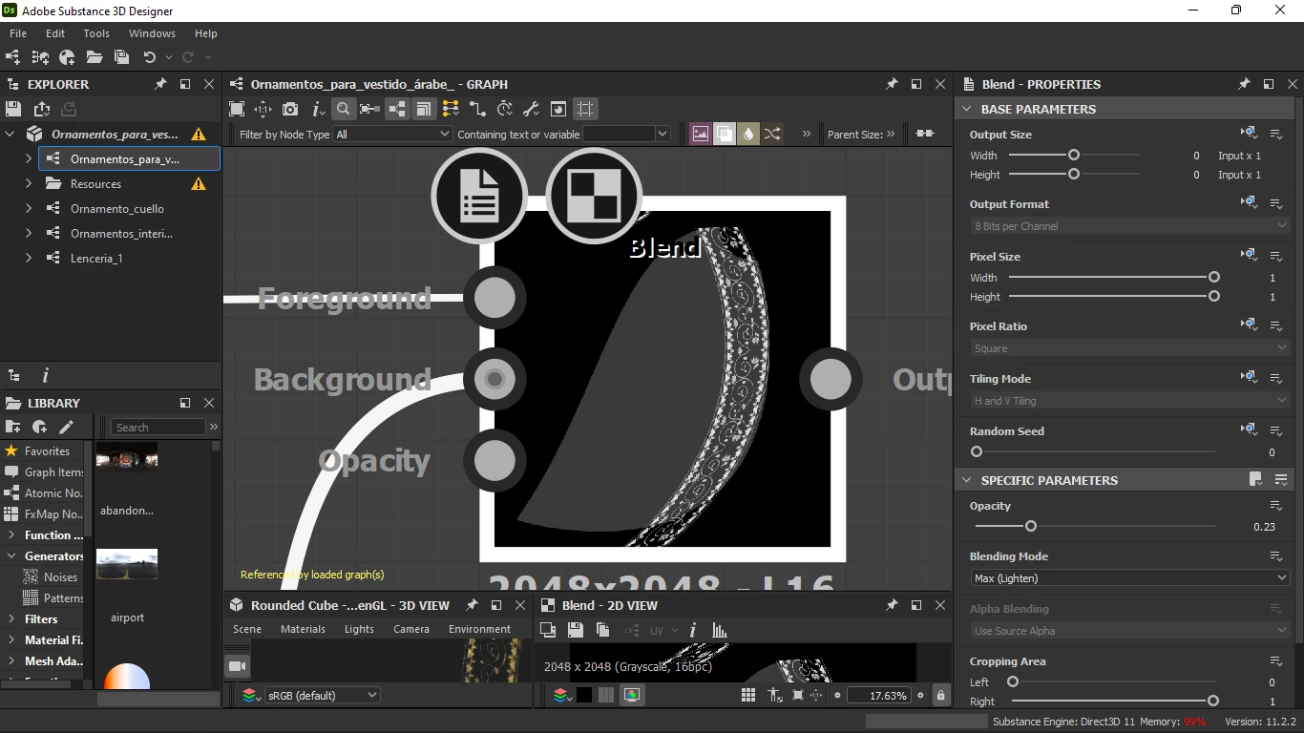Click the camera snapshot icon in graph toolbar
The image size is (1304, 733).
pyautogui.click(x=290, y=109)
